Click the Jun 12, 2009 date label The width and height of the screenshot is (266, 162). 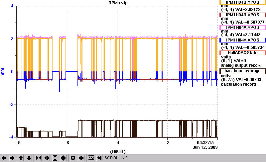pyautogui.click(x=205, y=147)
